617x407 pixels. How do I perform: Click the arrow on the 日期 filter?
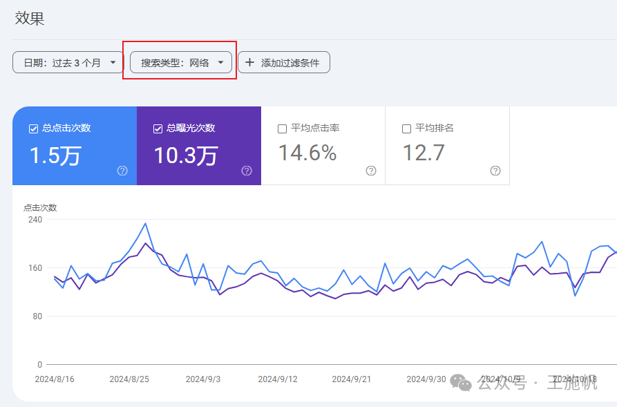pyautogui.click(x=113, y=62)
